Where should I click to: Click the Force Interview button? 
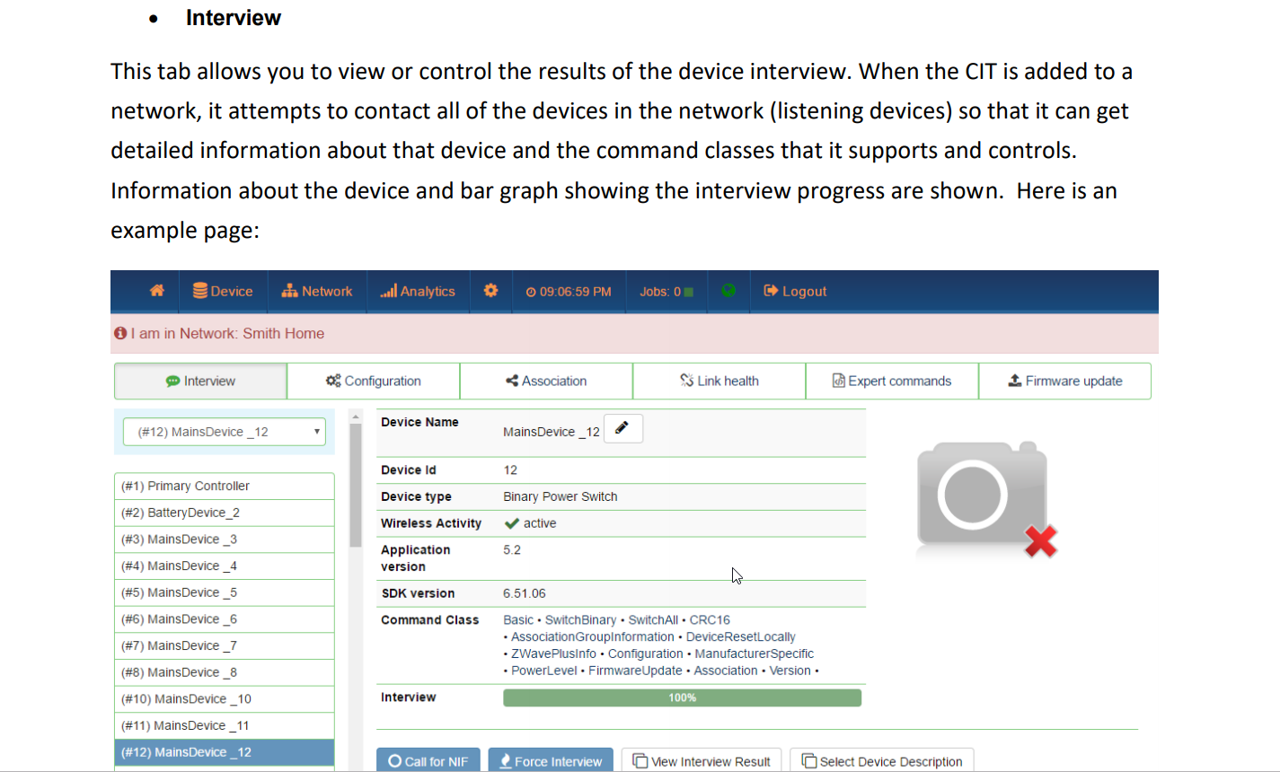[x=551, y=760]
